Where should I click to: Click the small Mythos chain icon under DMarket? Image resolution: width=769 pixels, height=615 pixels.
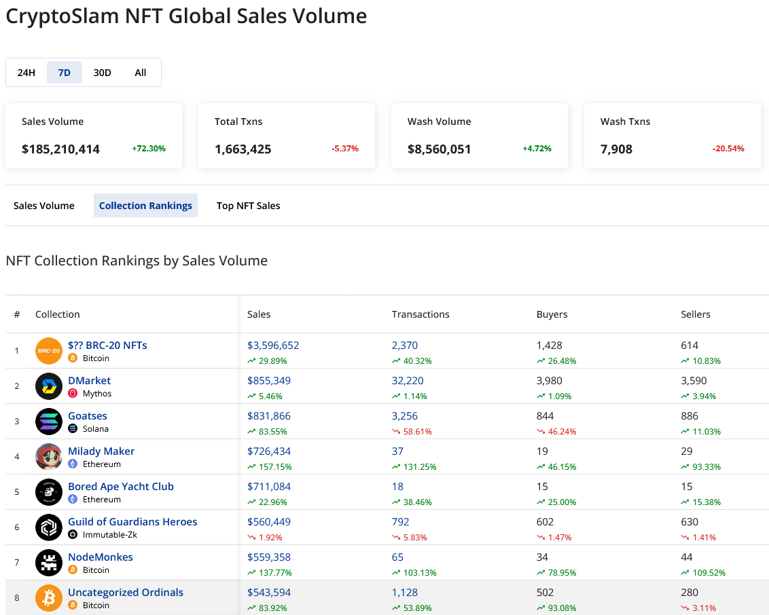[x=73, y=394]
